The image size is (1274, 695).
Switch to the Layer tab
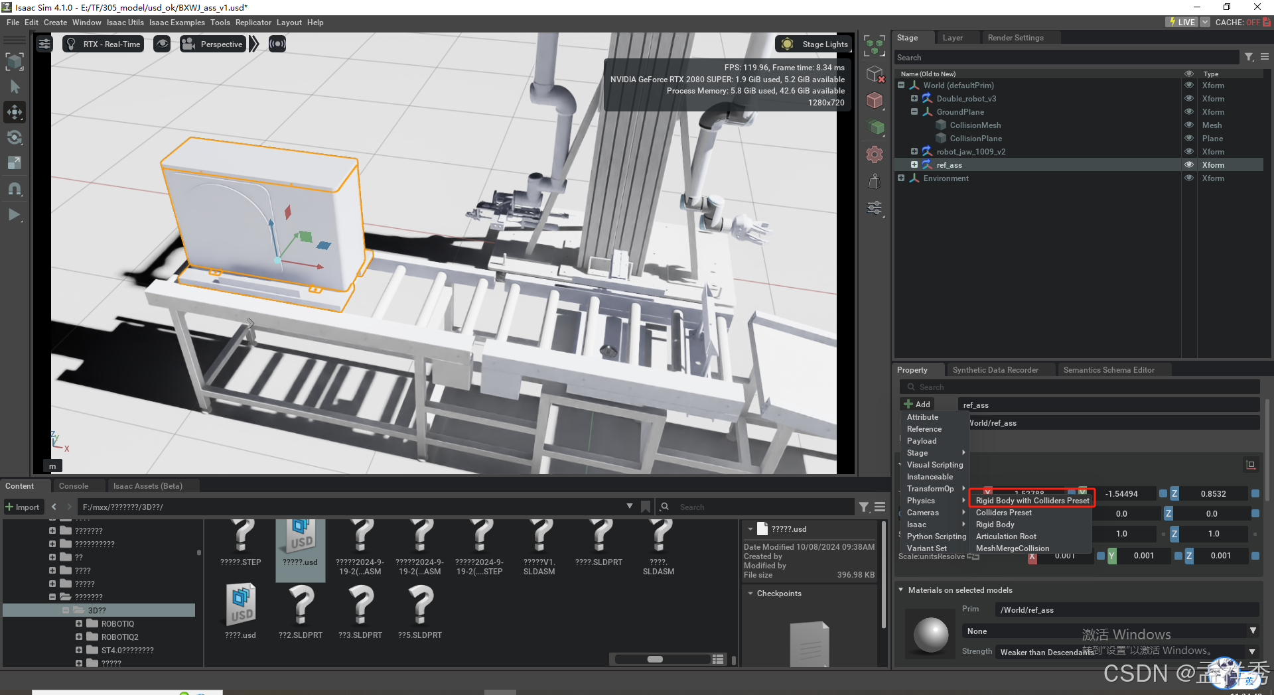[953, 38]
